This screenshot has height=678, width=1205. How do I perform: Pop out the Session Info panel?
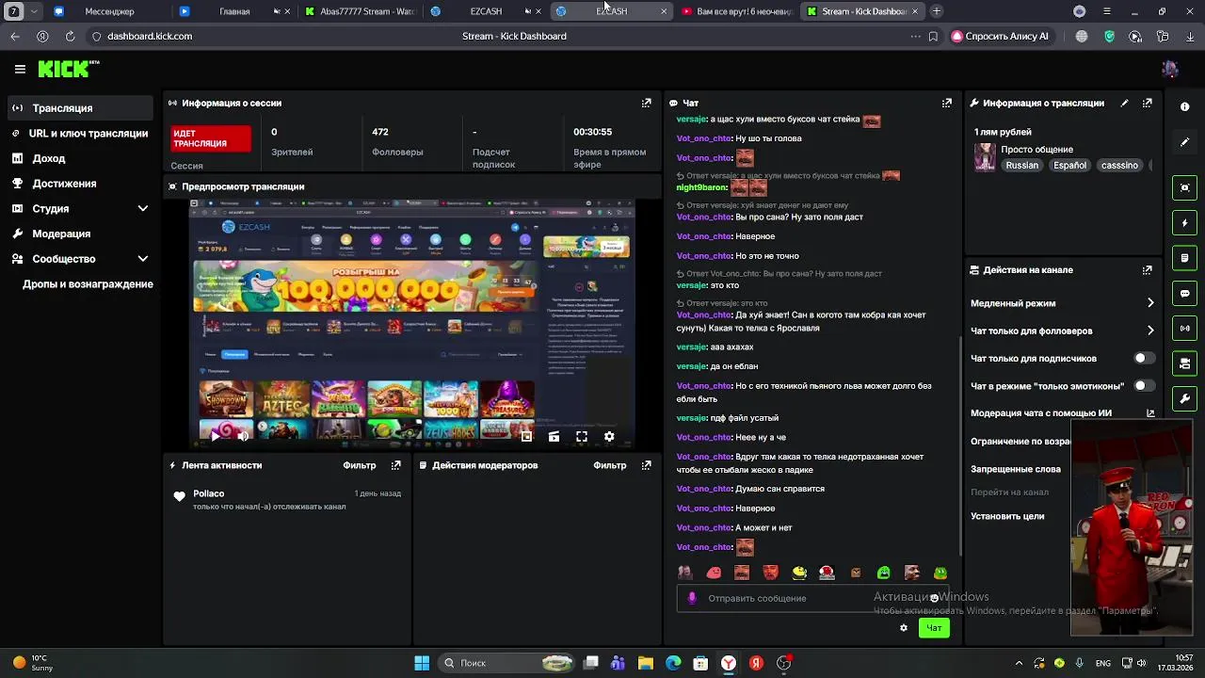click(x=646, y=103)
